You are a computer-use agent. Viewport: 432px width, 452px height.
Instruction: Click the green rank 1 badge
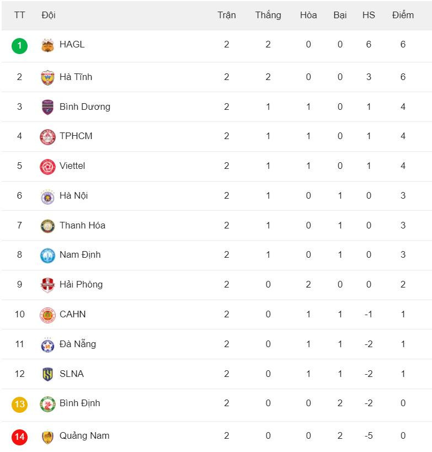(19, 45)
